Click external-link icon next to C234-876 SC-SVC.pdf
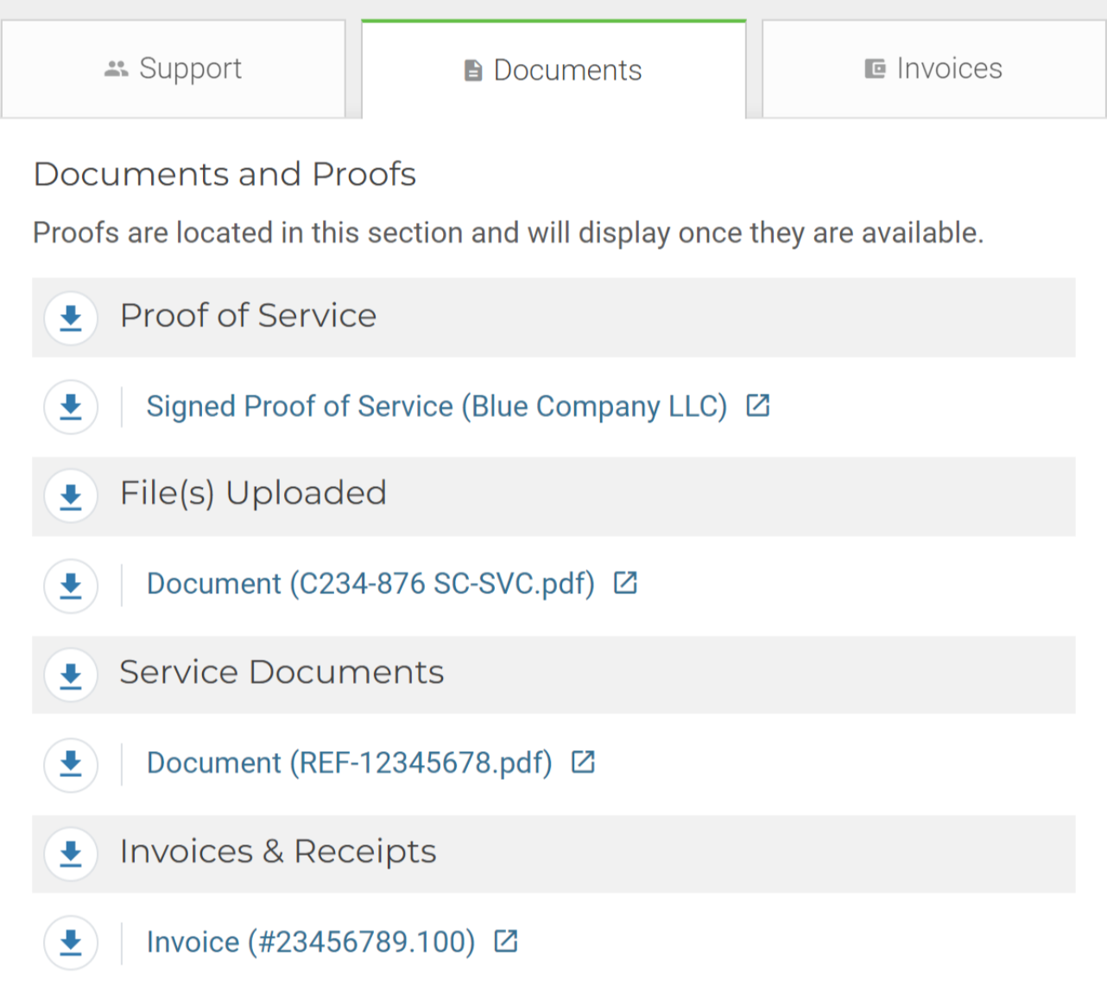The image size is (1107, 999). pyautogui.click(x=625, y=584)
